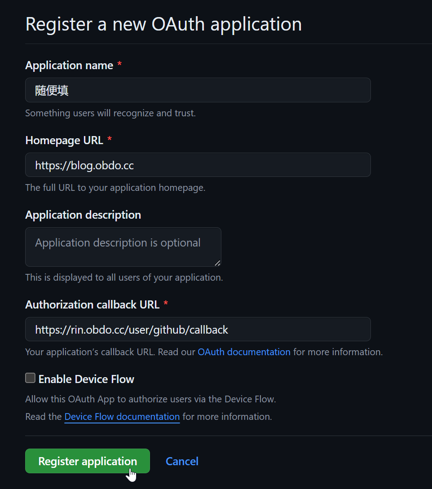Open the Device Flow documentation link

click(x=122, y=417)
